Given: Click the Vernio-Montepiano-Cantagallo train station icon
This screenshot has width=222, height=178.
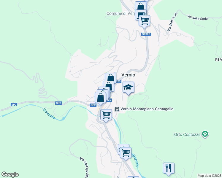Looking at the screenshot, I should pos(117,109).
